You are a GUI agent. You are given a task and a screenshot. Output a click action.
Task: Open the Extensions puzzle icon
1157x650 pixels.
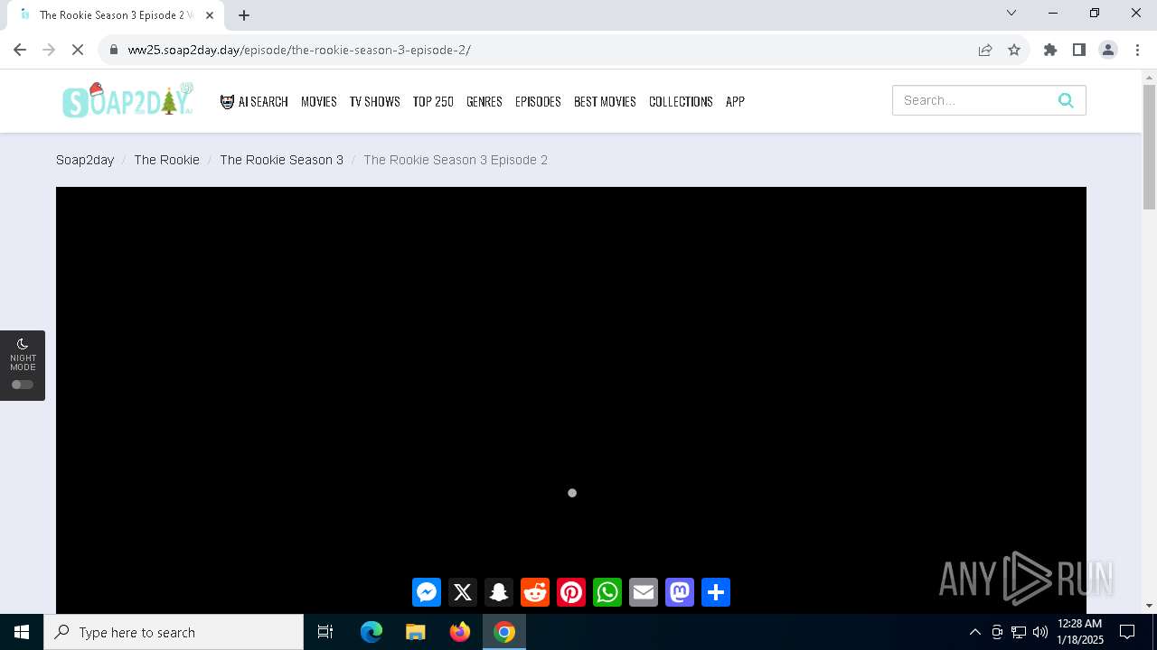(x=1050, y=50)
